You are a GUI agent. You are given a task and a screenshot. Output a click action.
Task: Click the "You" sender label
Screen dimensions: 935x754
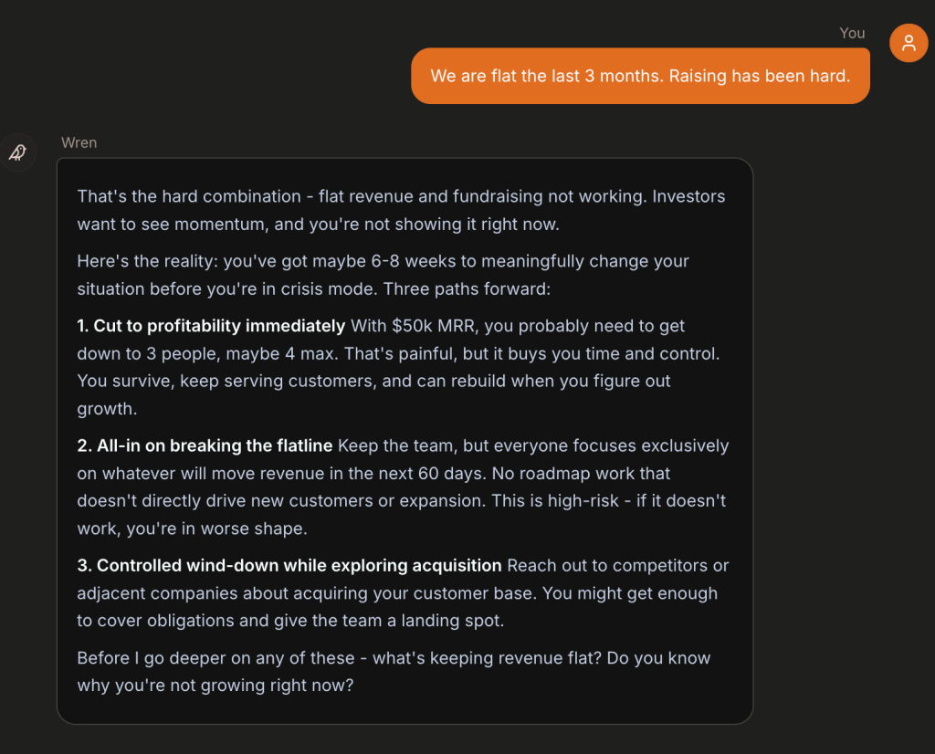point(852,33)
